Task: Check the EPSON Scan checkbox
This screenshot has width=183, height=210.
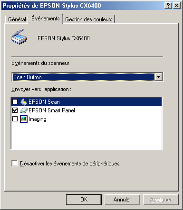Action: pos(15,102)
